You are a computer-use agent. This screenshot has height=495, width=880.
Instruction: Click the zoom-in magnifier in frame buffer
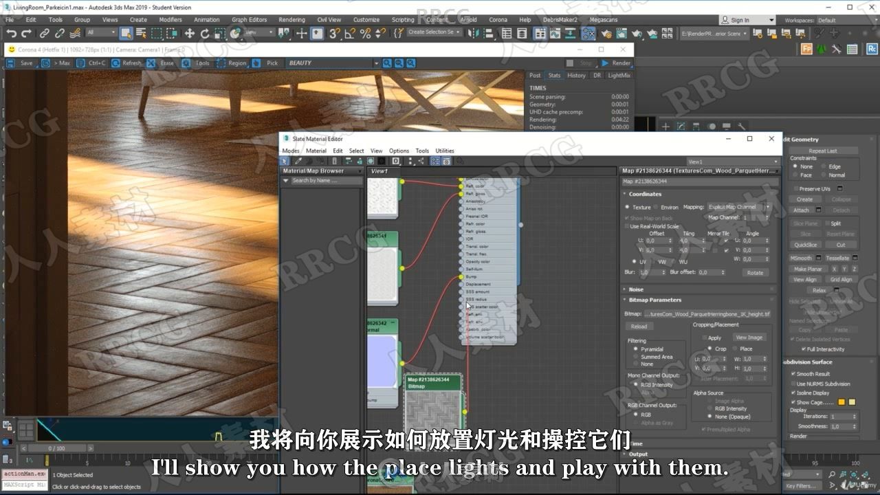(387, 63)
